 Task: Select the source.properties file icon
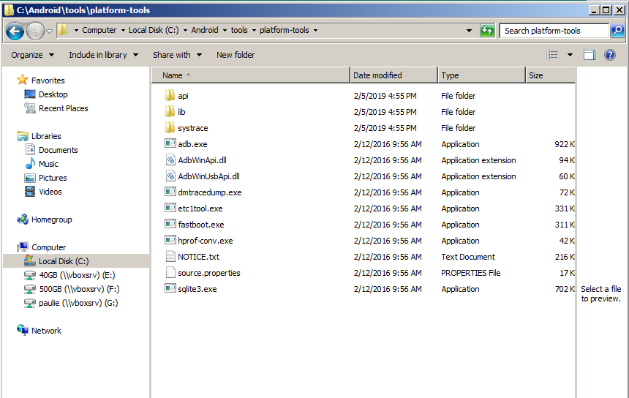click(170, 272)
